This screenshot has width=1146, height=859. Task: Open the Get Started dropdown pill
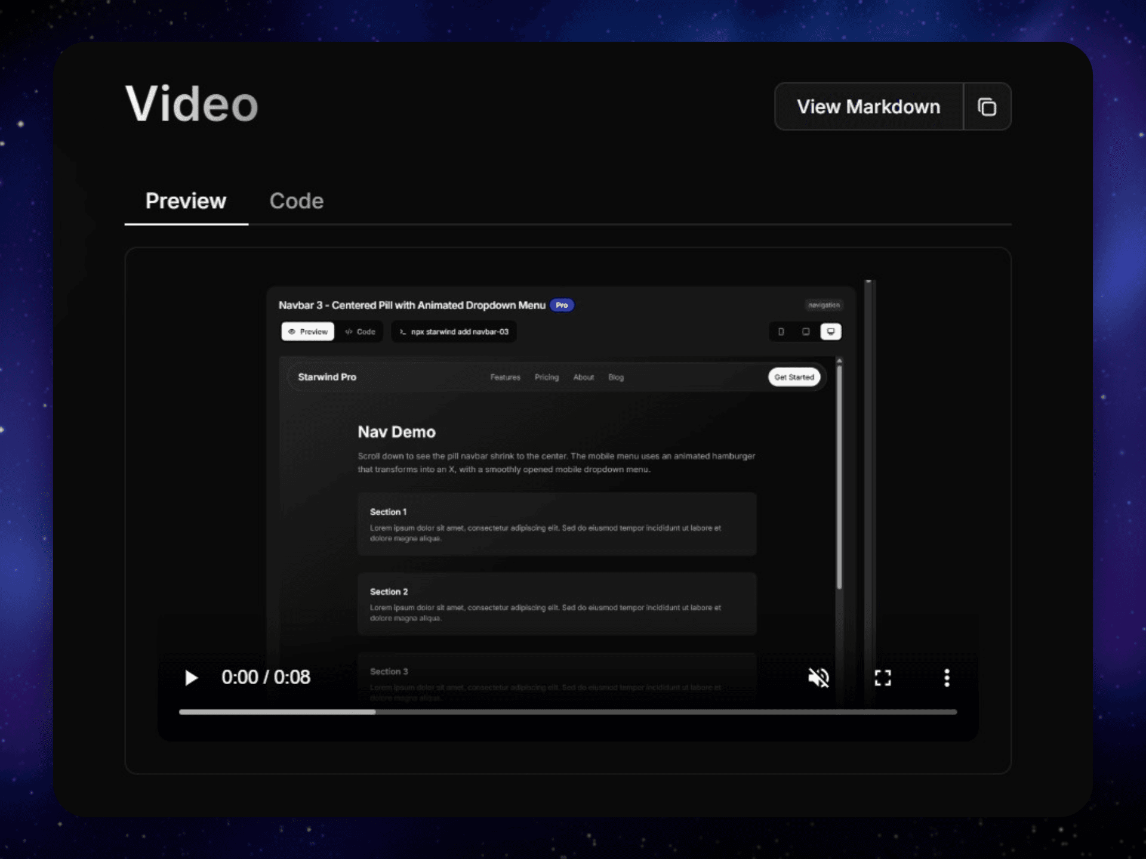[794, 377]
